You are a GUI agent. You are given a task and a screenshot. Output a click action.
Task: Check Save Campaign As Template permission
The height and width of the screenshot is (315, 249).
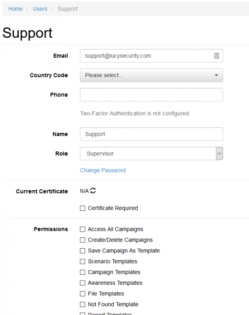coord(83,251)
